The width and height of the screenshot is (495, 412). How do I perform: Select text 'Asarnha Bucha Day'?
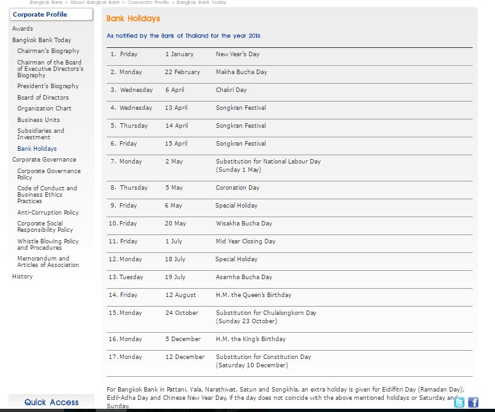(x=244, y=277)
